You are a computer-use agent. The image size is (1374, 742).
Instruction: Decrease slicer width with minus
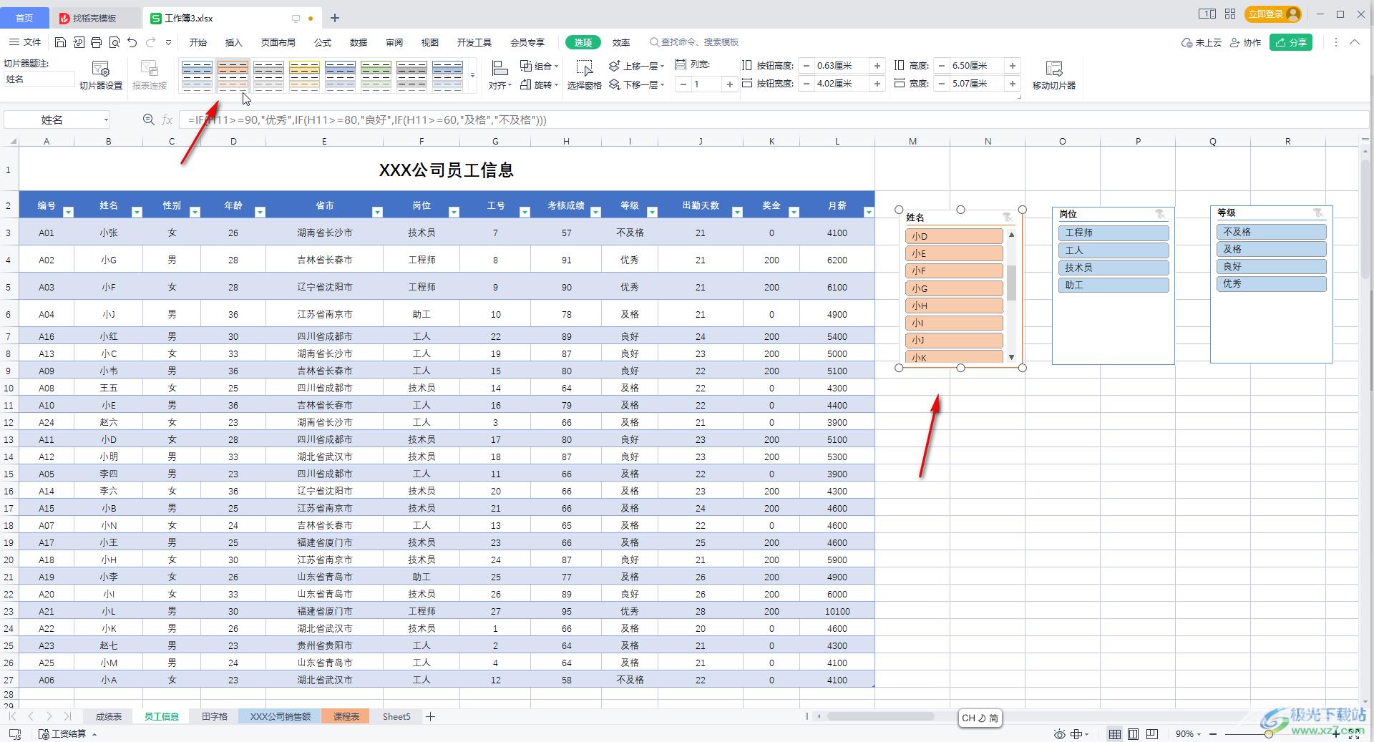[x=942, y=84]
